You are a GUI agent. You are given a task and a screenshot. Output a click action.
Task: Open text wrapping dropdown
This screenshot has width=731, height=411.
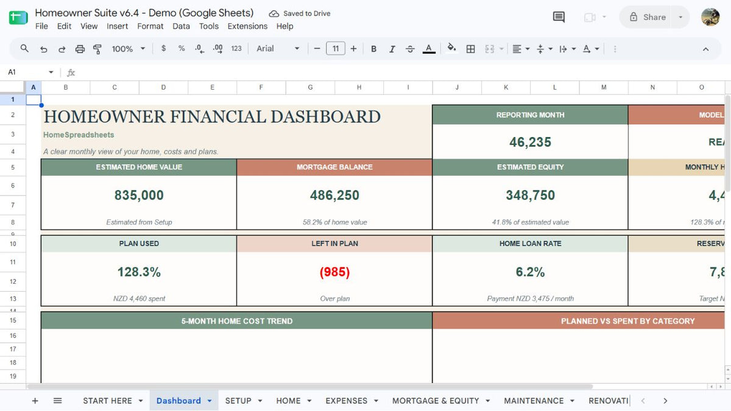click(x=567, y=49)
